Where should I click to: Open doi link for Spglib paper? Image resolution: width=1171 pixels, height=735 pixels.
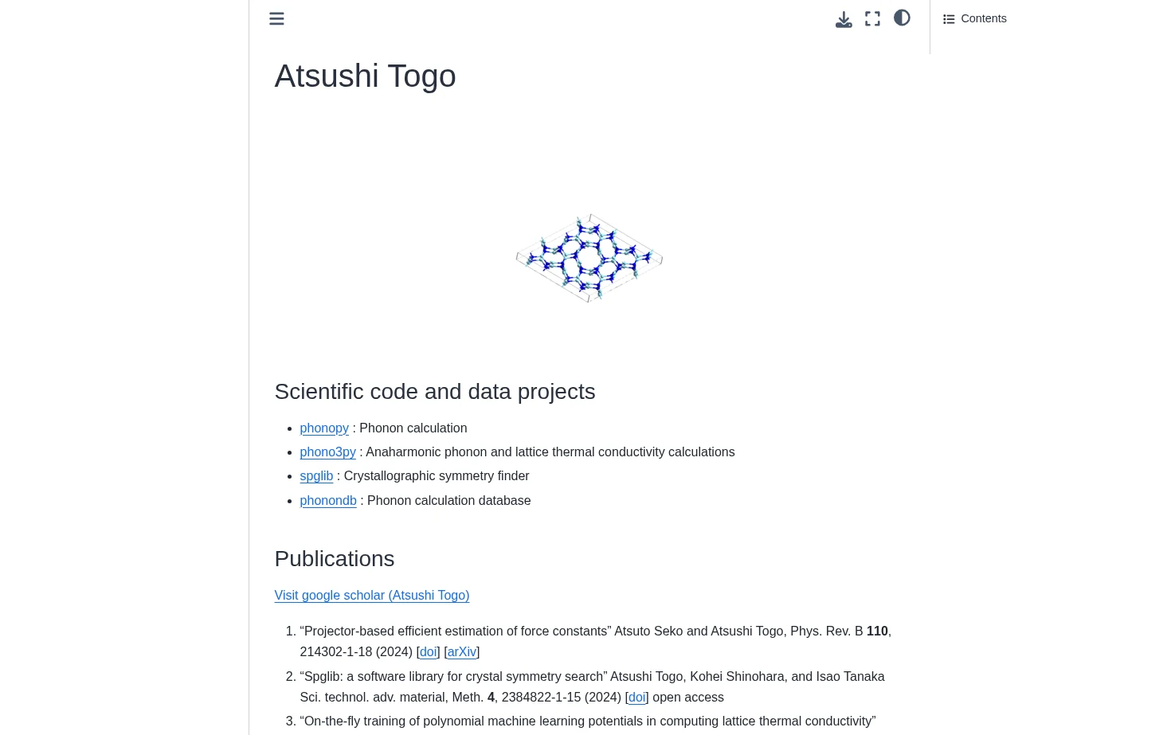(637, 697)
